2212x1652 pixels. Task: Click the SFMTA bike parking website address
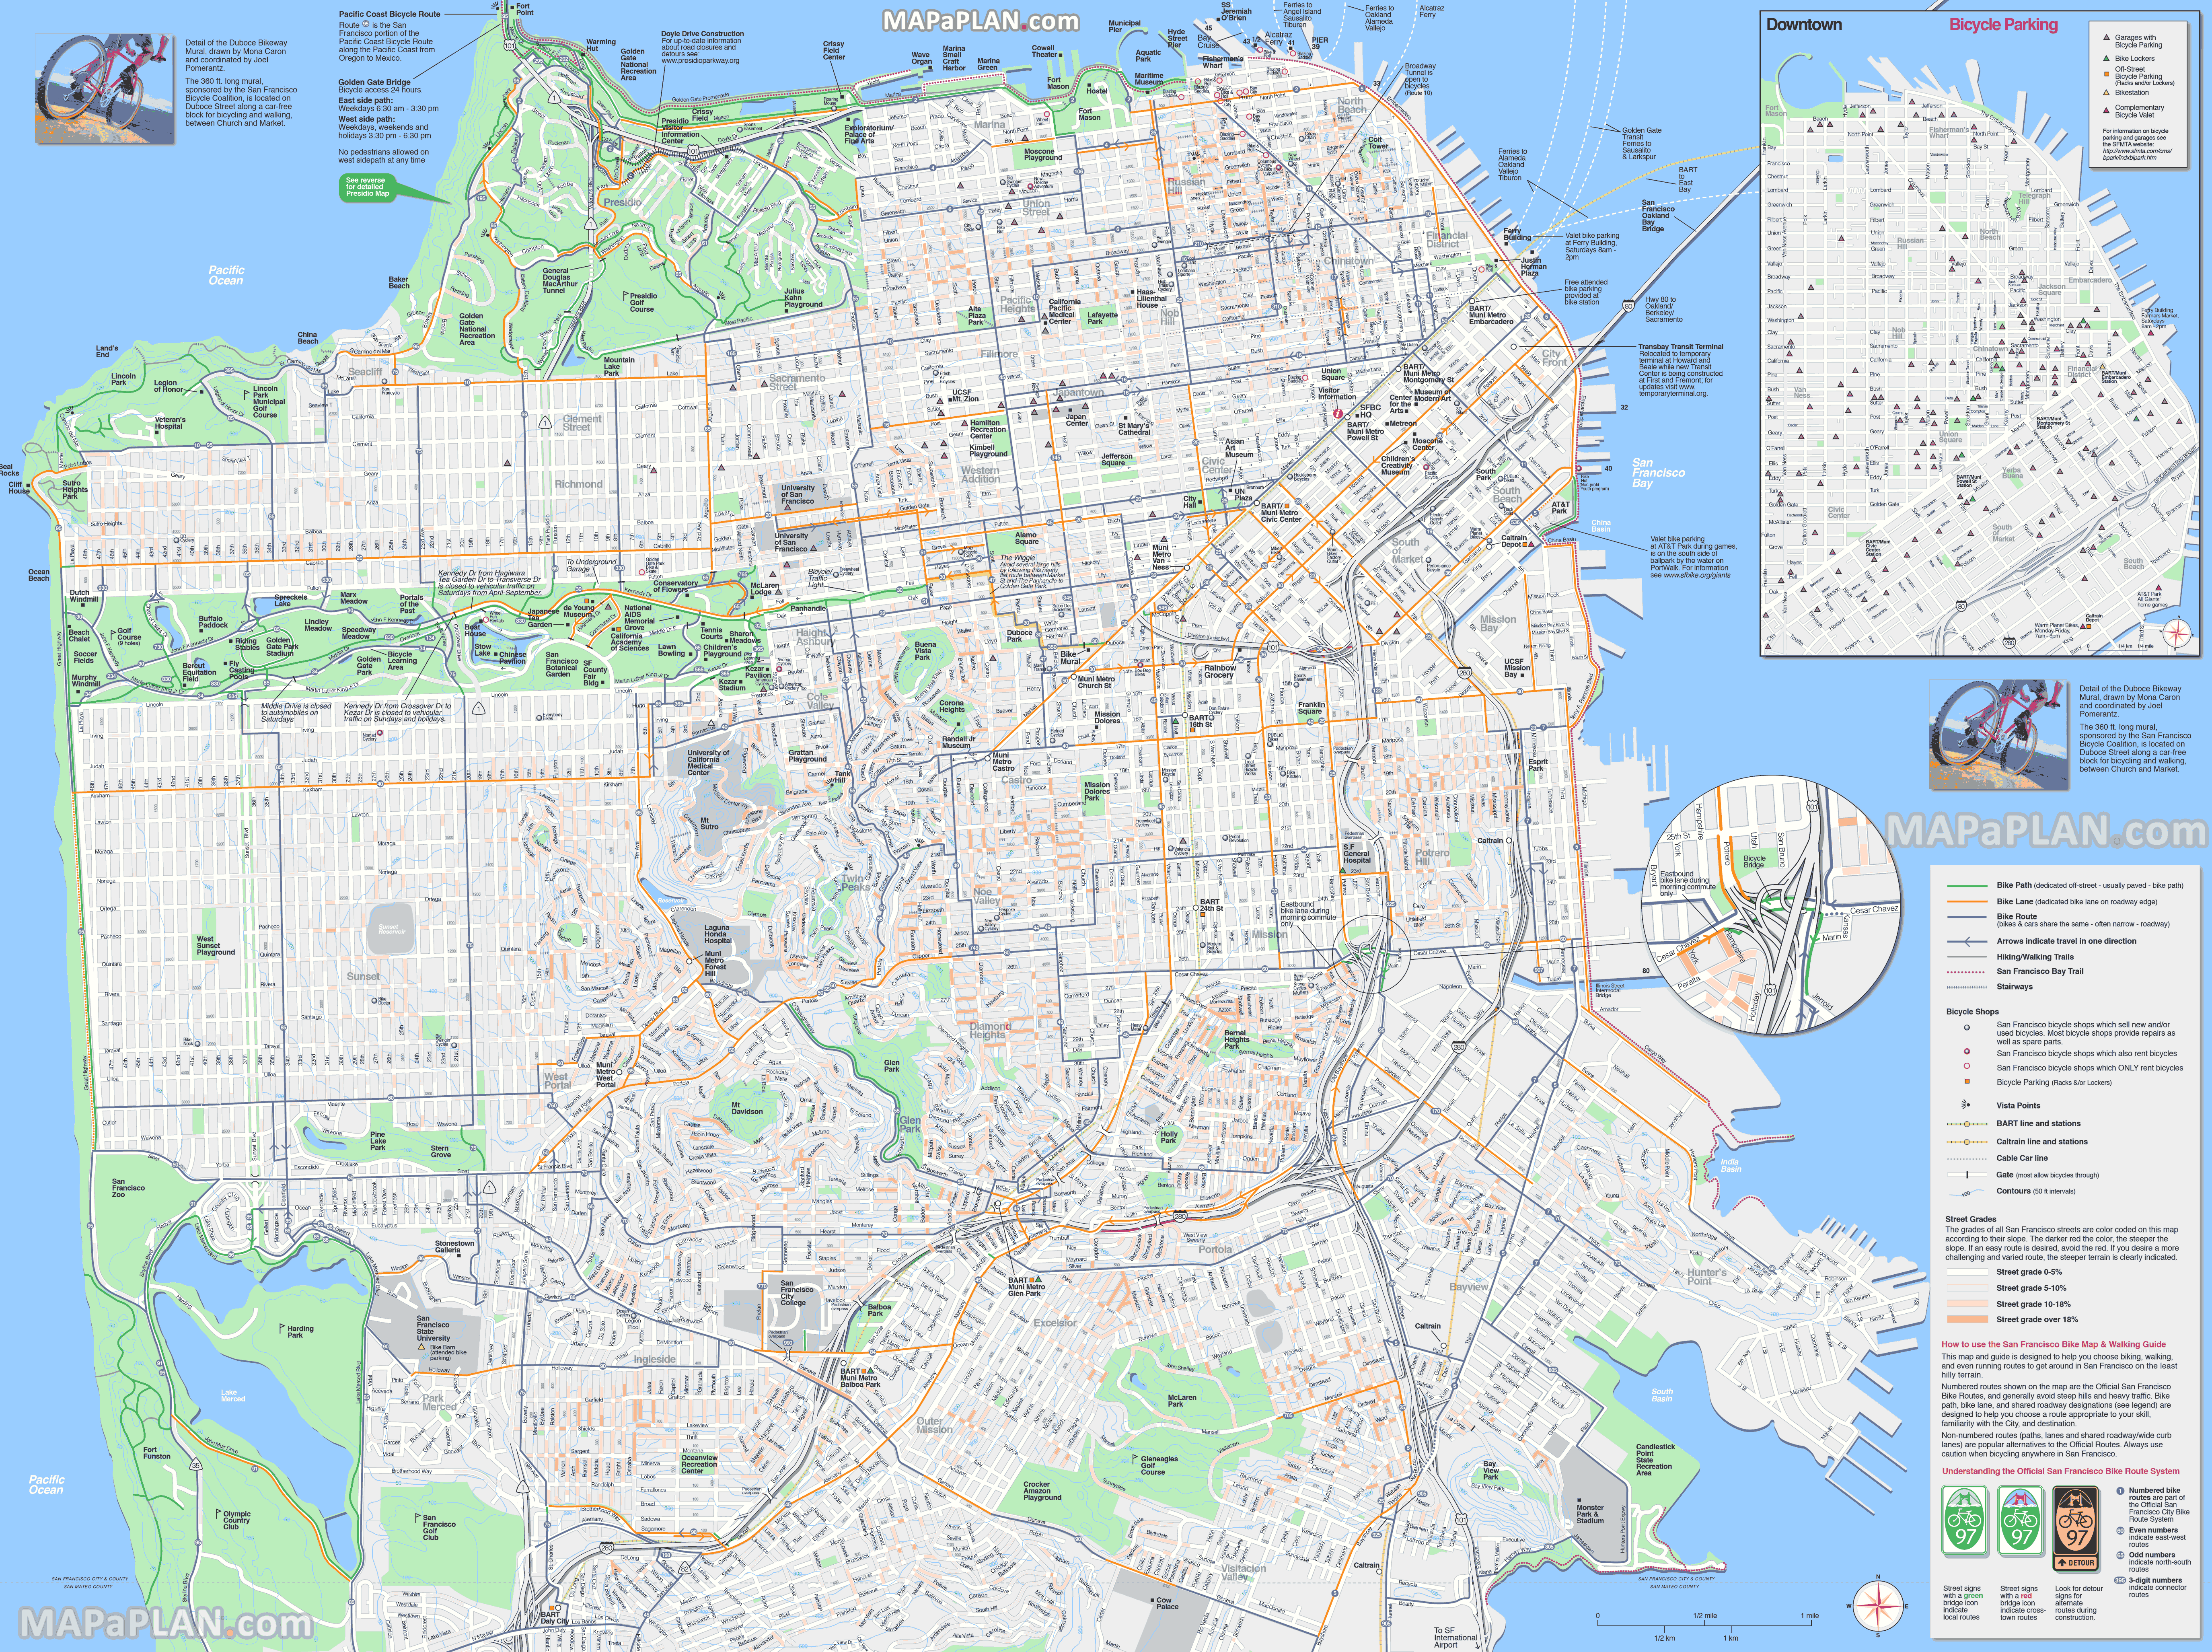point(2137,154)
